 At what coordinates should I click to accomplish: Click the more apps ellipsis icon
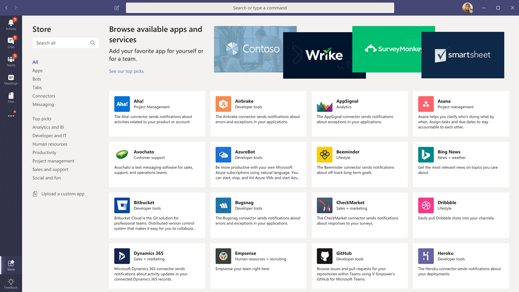coord(10,116)
